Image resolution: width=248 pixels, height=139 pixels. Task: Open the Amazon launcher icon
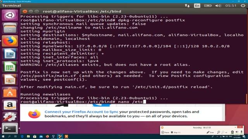[x=10, y=105]
